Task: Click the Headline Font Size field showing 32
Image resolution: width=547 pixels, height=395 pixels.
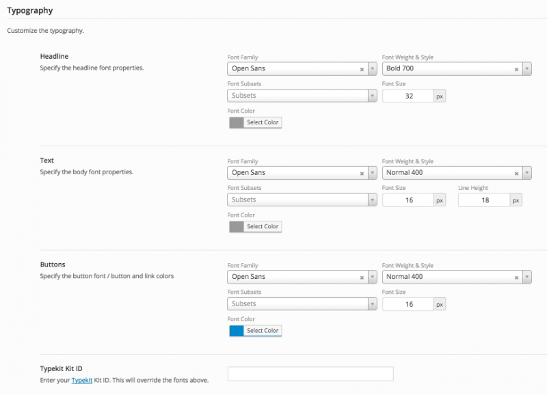Action: click(408, 96)
